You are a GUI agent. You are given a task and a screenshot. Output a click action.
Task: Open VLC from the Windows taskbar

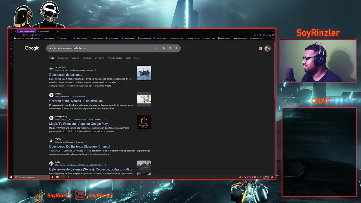(52, 177)
